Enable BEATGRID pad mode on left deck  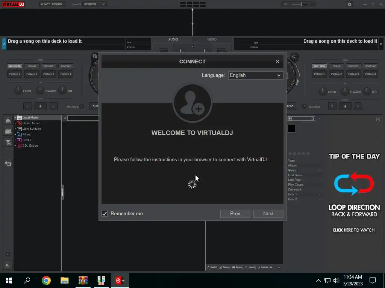point(15,66)
